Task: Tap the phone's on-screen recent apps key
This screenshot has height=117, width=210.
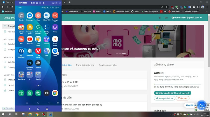Action: (27, 103)
